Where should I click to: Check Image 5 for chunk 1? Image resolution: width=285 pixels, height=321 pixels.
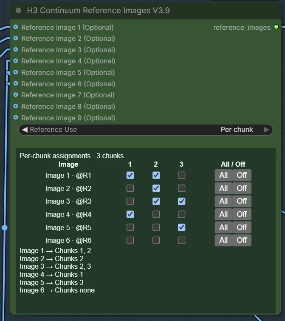click(x=130, y=227)
